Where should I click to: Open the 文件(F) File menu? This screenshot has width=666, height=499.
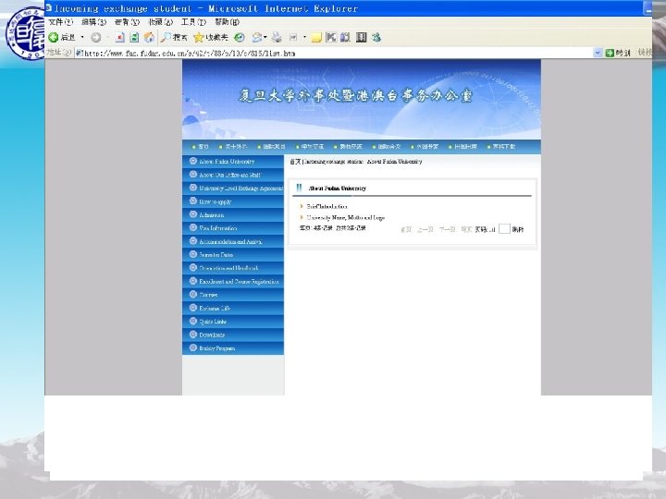[61, 22]
